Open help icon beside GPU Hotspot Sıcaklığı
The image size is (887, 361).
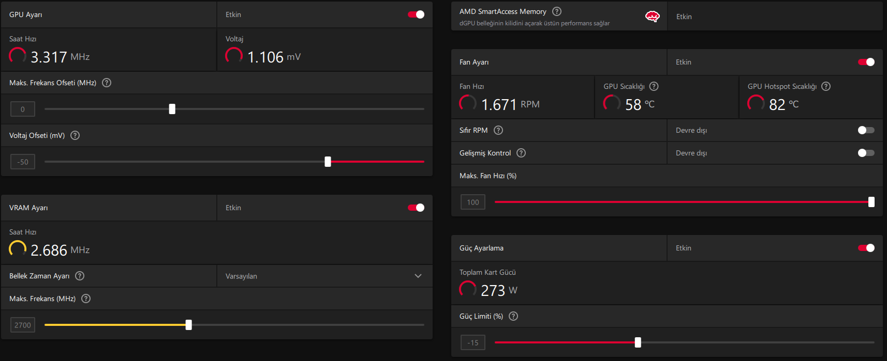[826, 86]
